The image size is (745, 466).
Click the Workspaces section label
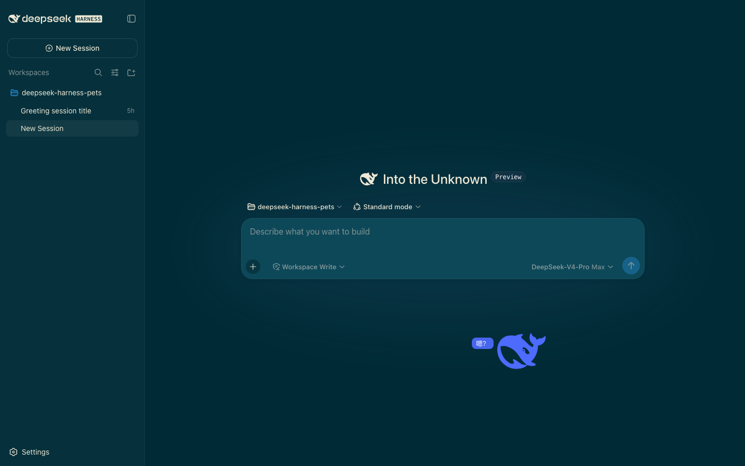pos(29,72)
